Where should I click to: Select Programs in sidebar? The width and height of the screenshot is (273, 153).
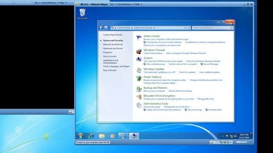(107, 52)
